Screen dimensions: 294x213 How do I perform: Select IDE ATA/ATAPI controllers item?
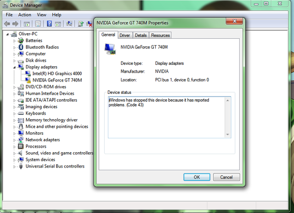(x=51, y=100)
